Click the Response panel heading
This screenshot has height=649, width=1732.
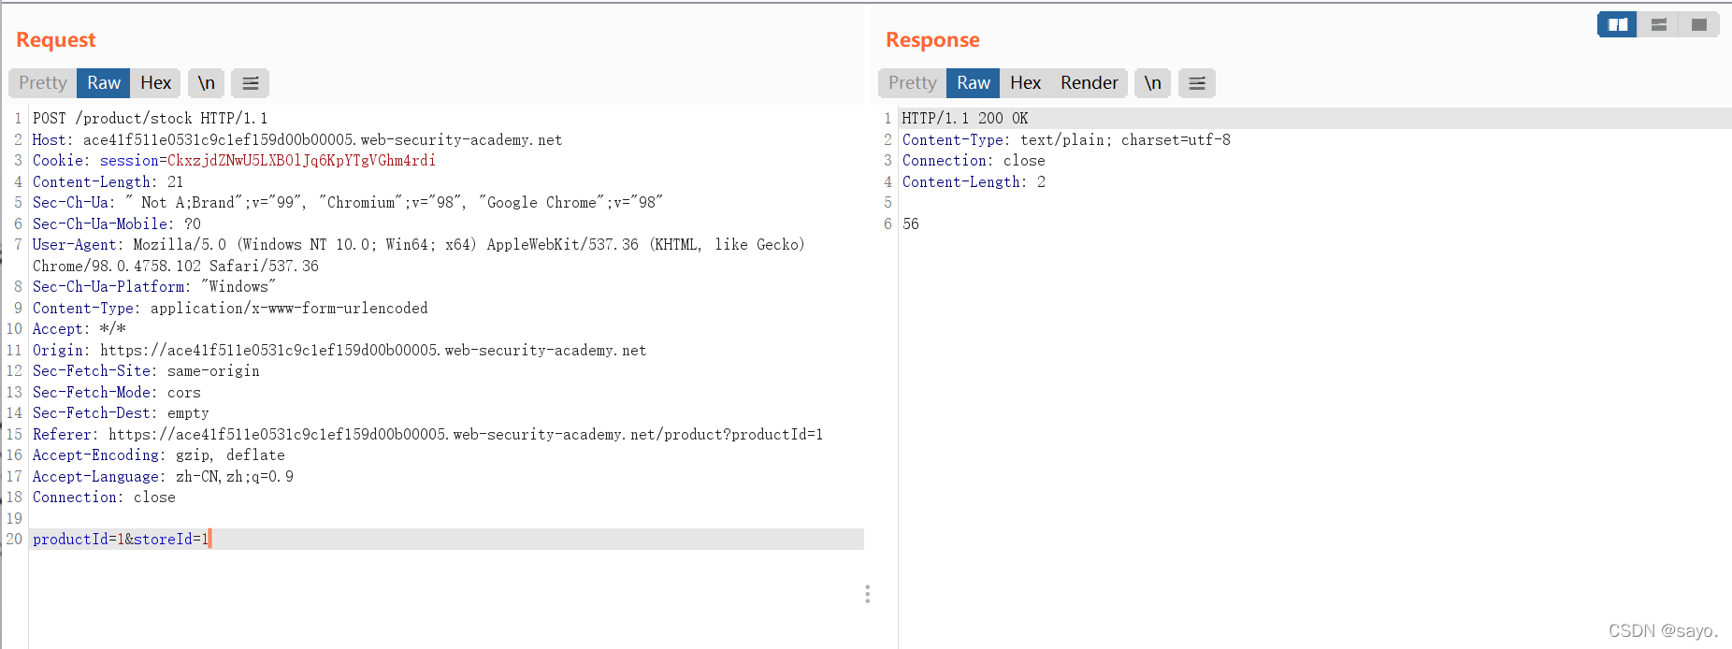tap(932, 40)
